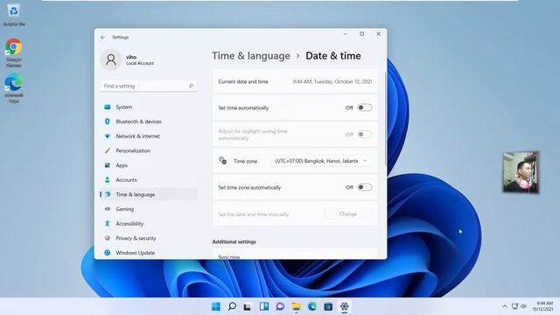The image size is (560, 315).
Task: Open taskbar Search
Action: (x=232, y=306)
